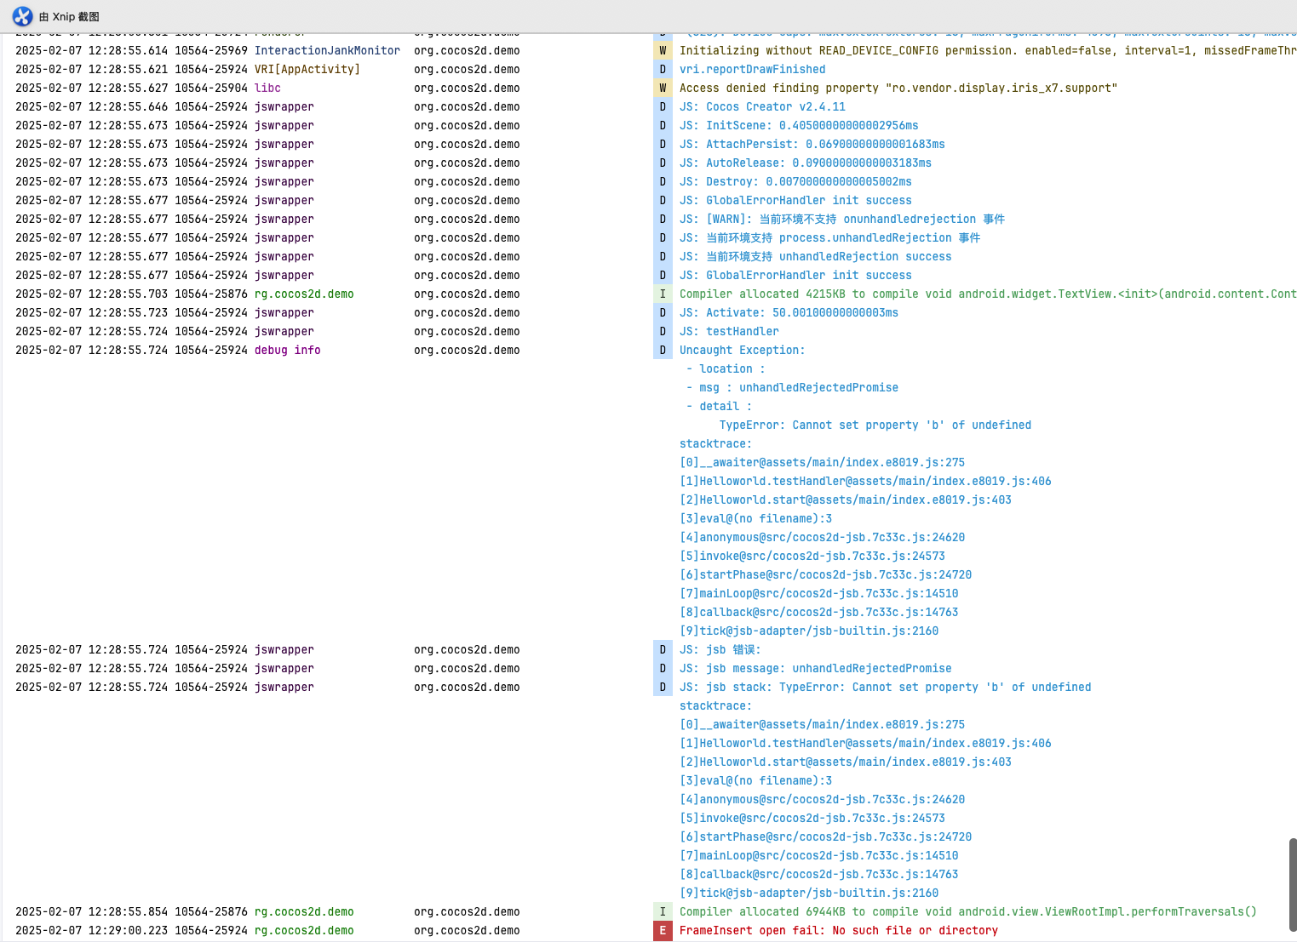Click 'JS: Activate: 50.00100000000003ms' text

point(789,313)
